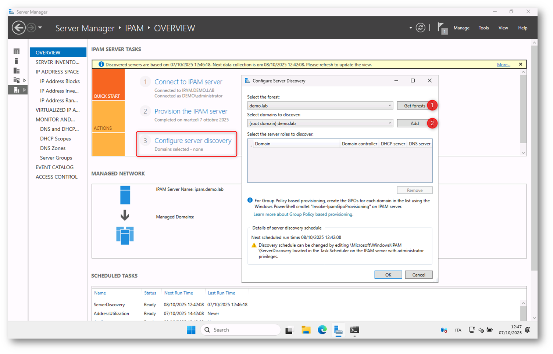
Task: Confirm the dialog with OK
Action: coord(388,275)
